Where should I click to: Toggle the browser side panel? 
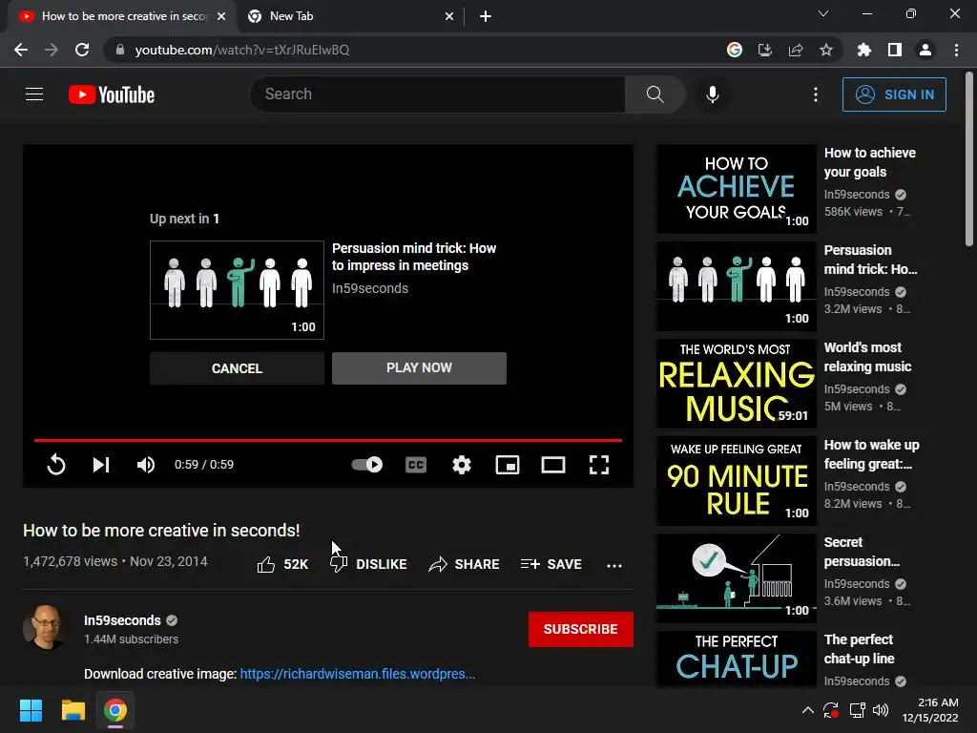tap(895, 50)
